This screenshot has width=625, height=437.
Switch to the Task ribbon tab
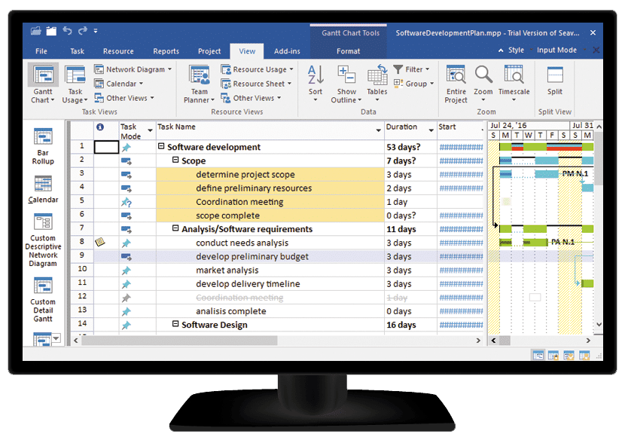(x=77, y=51)
